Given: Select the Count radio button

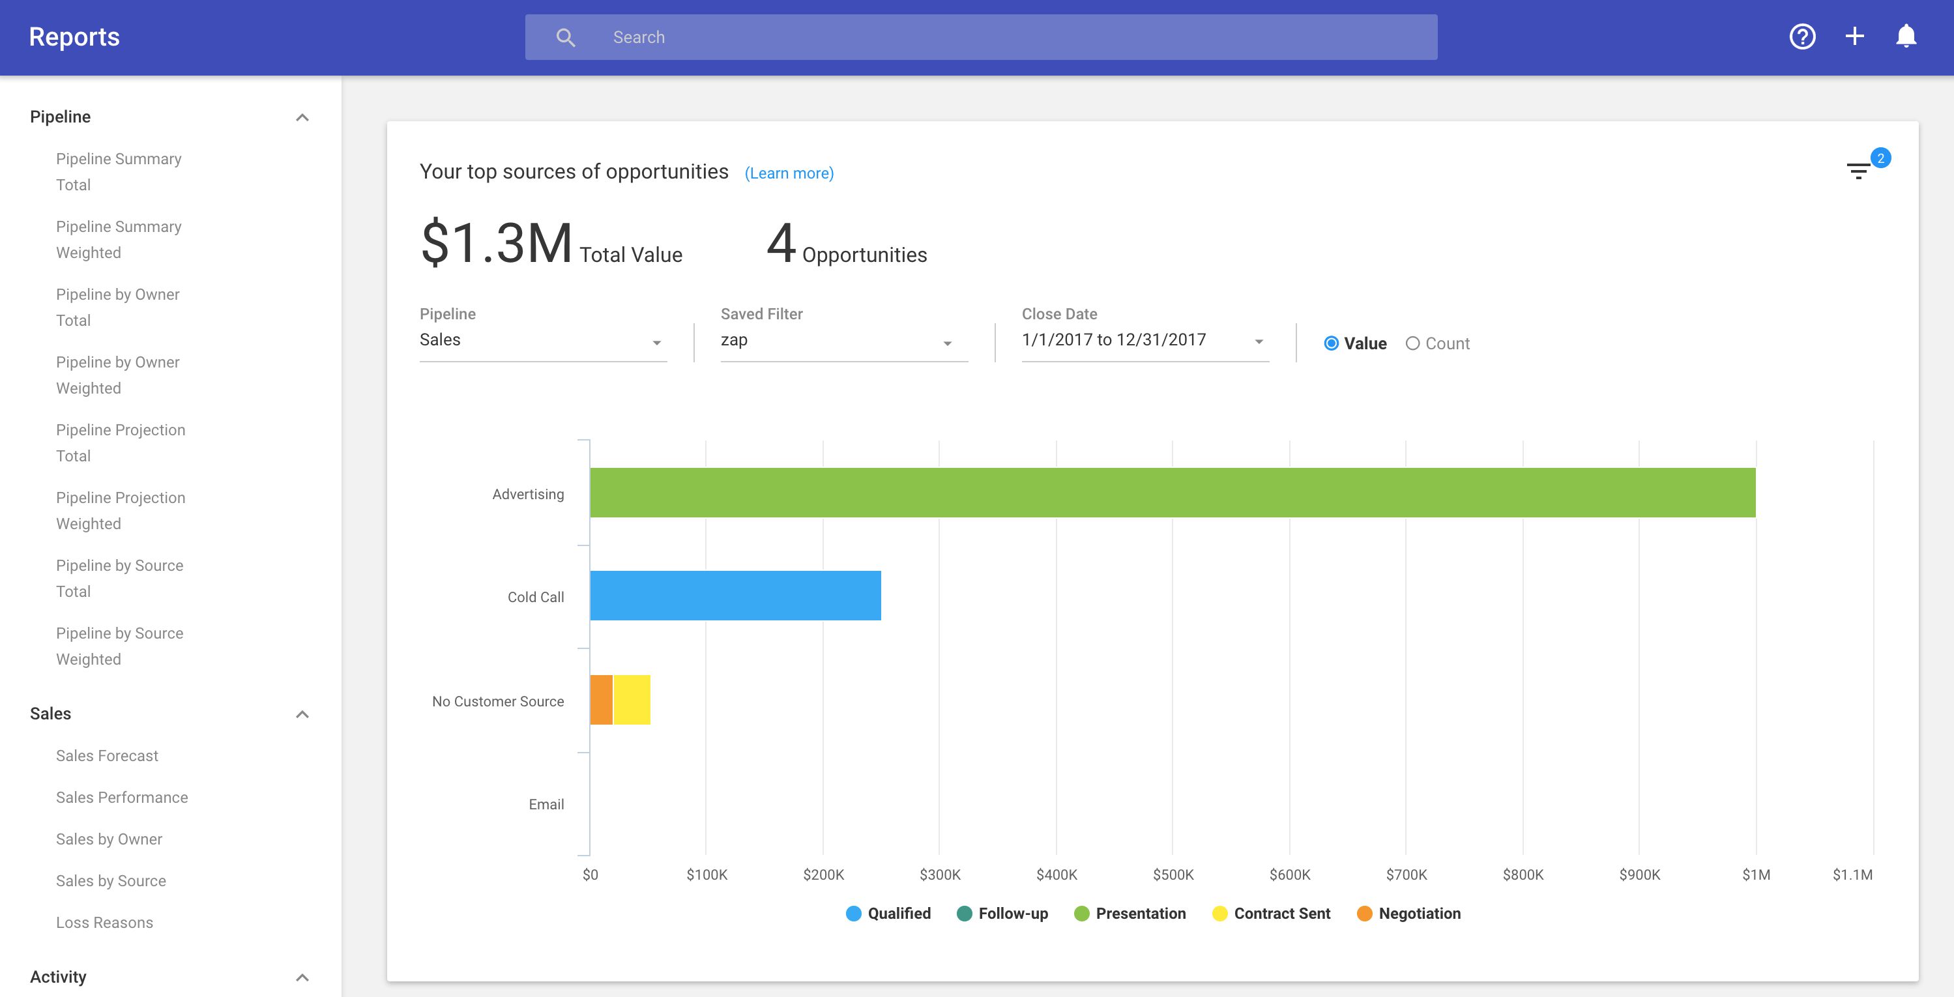Looking at the screenshot, I should (x=1412, y=343).
